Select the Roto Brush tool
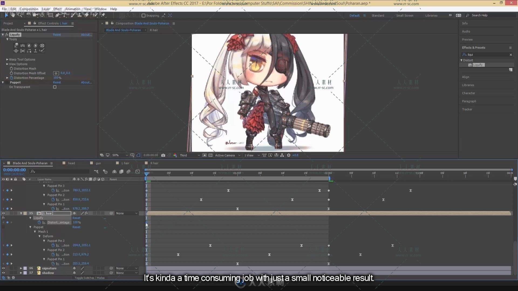This screenshot has width=518, height=291. tap(95, 15)
